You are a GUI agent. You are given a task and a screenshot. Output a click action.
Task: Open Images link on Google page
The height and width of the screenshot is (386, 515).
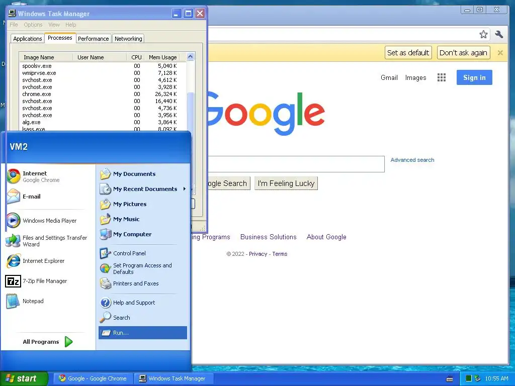(415, 78)
